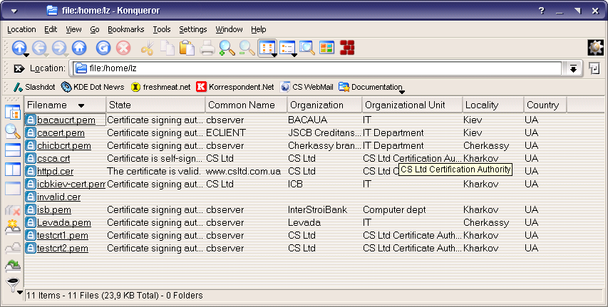
Task: Open the location history dropdown arrow
Action: (573, 68)
